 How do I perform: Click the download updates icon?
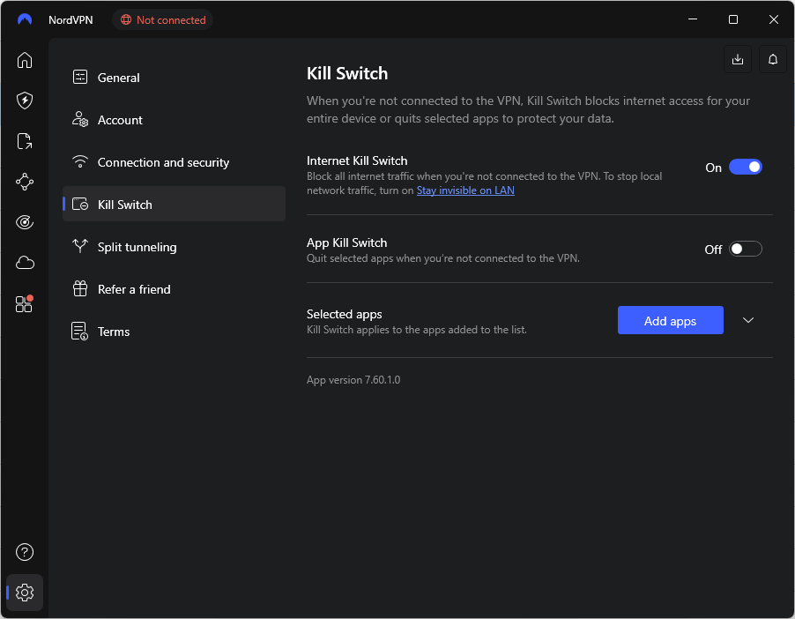(x=738, y=59)
